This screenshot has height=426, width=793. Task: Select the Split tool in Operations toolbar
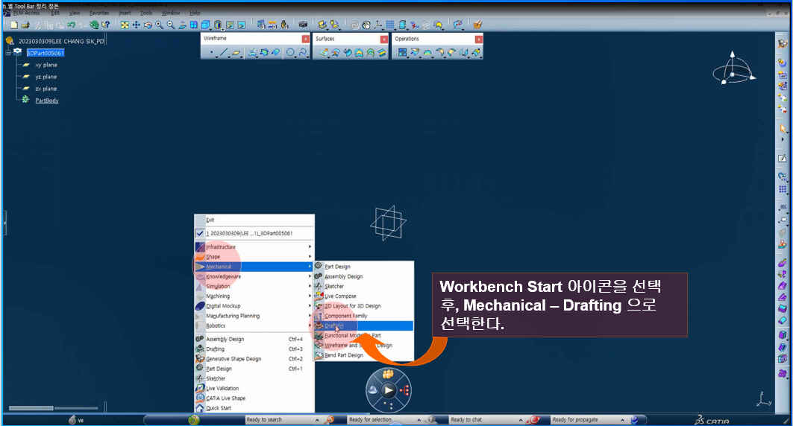click(x=414, y=52)
